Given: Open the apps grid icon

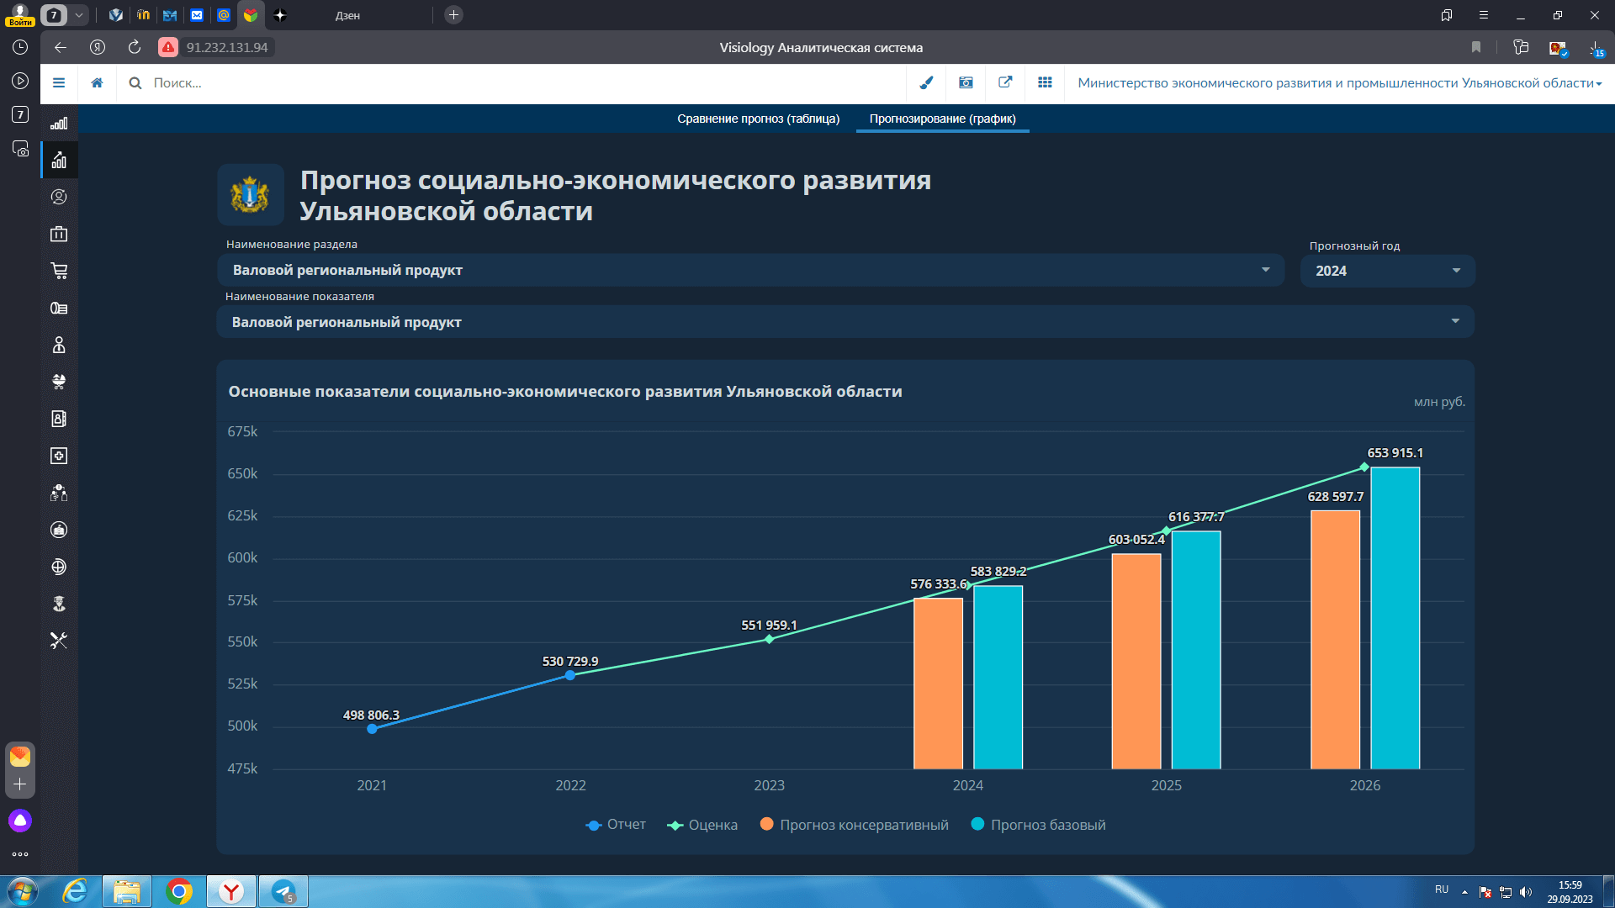Looking at the screenshot, I should point(1045,82).
